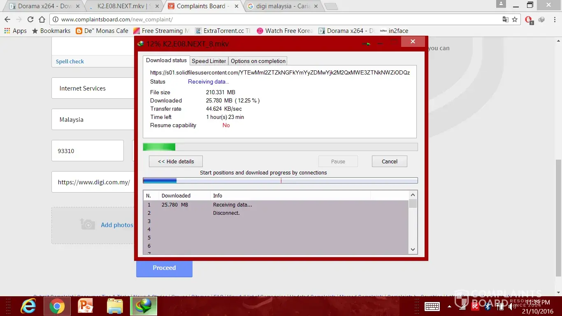The image size is (562, 316).
Task: Click the browser address bar
Action: pyautogui.click(x=280, y=19)
